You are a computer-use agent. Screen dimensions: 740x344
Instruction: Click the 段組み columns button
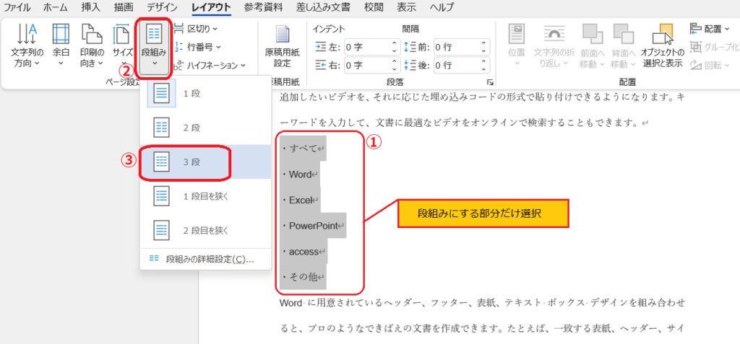coord(154,48)
